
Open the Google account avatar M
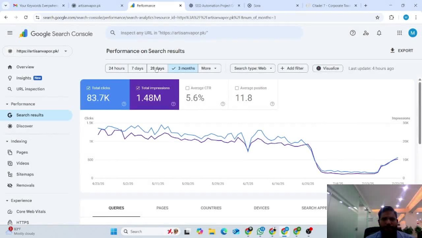[413, 33]
